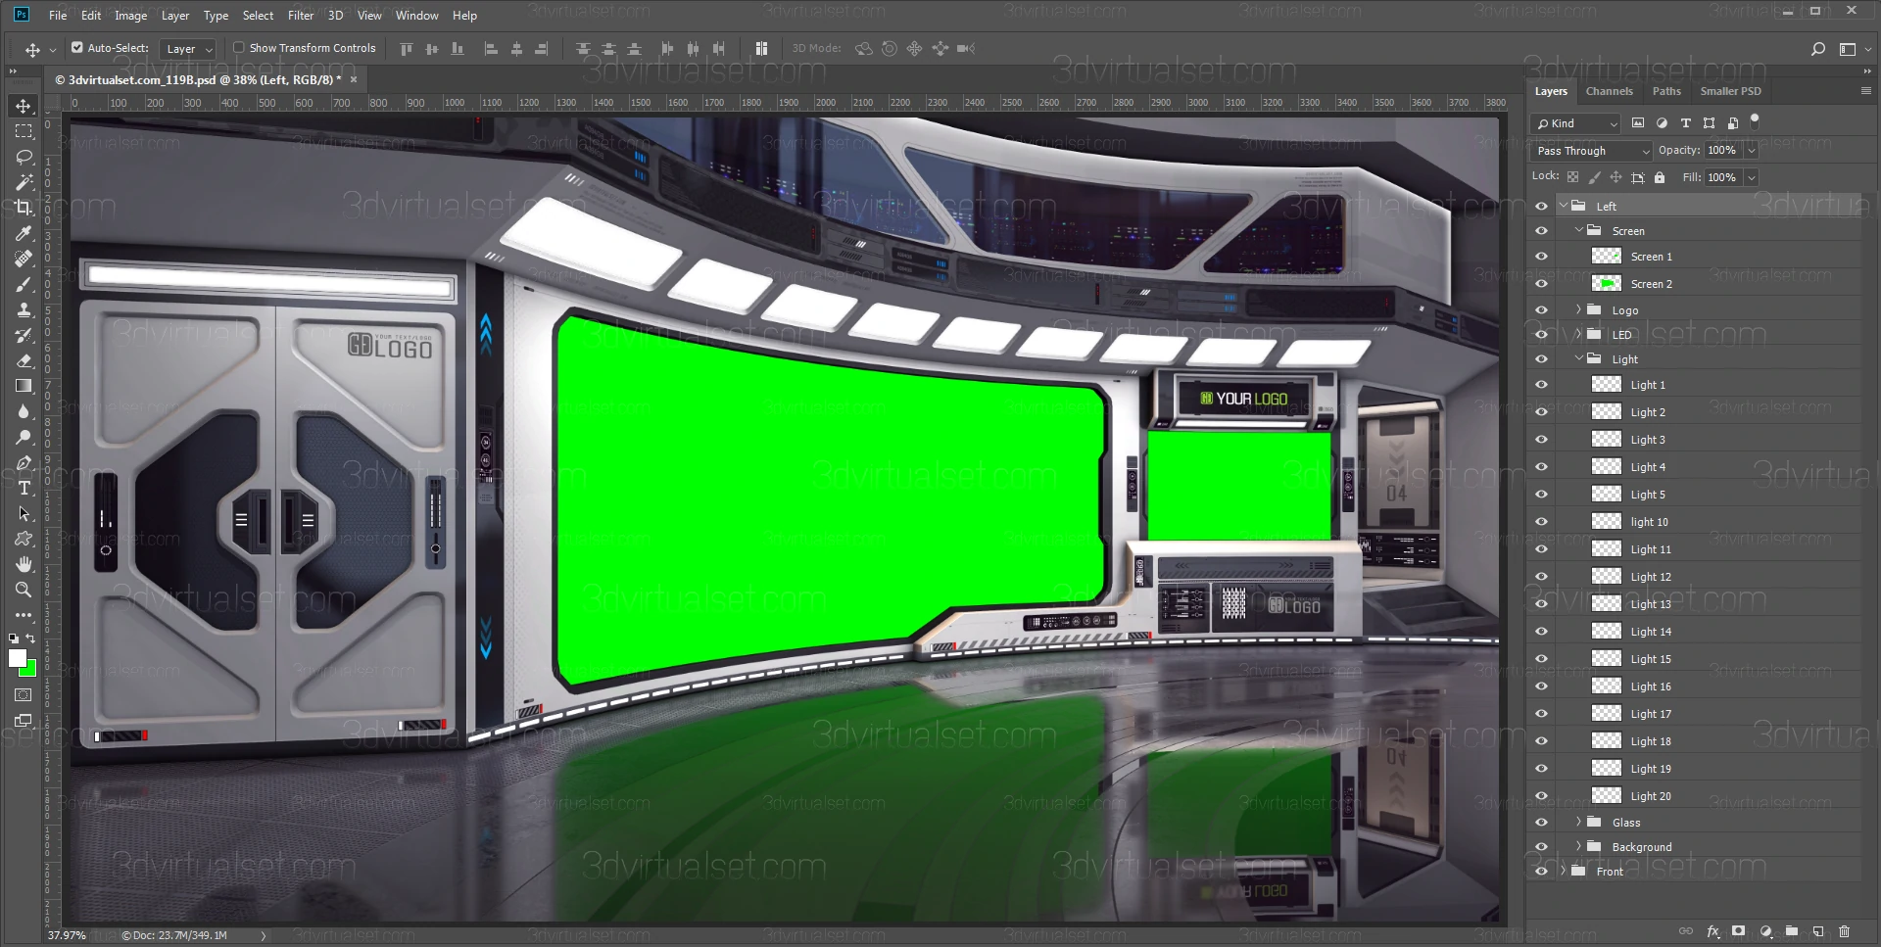Enable Show Transform Controls checkbox
Screen dimensions: 1881x947
tap(238, 47)
